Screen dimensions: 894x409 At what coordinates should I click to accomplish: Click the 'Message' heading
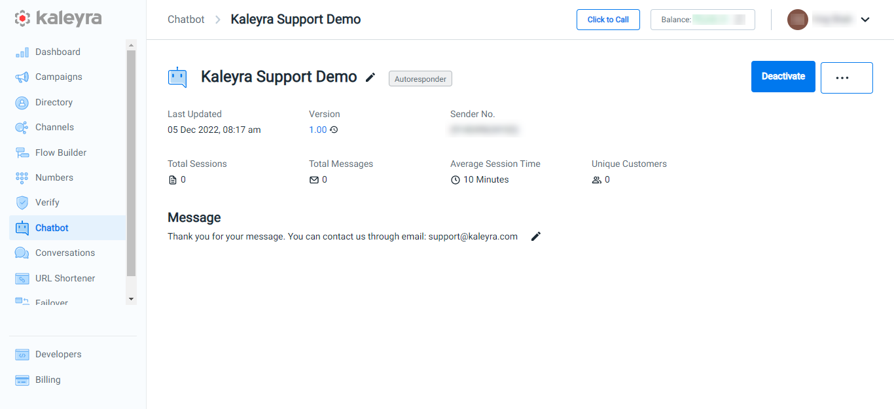194,218
